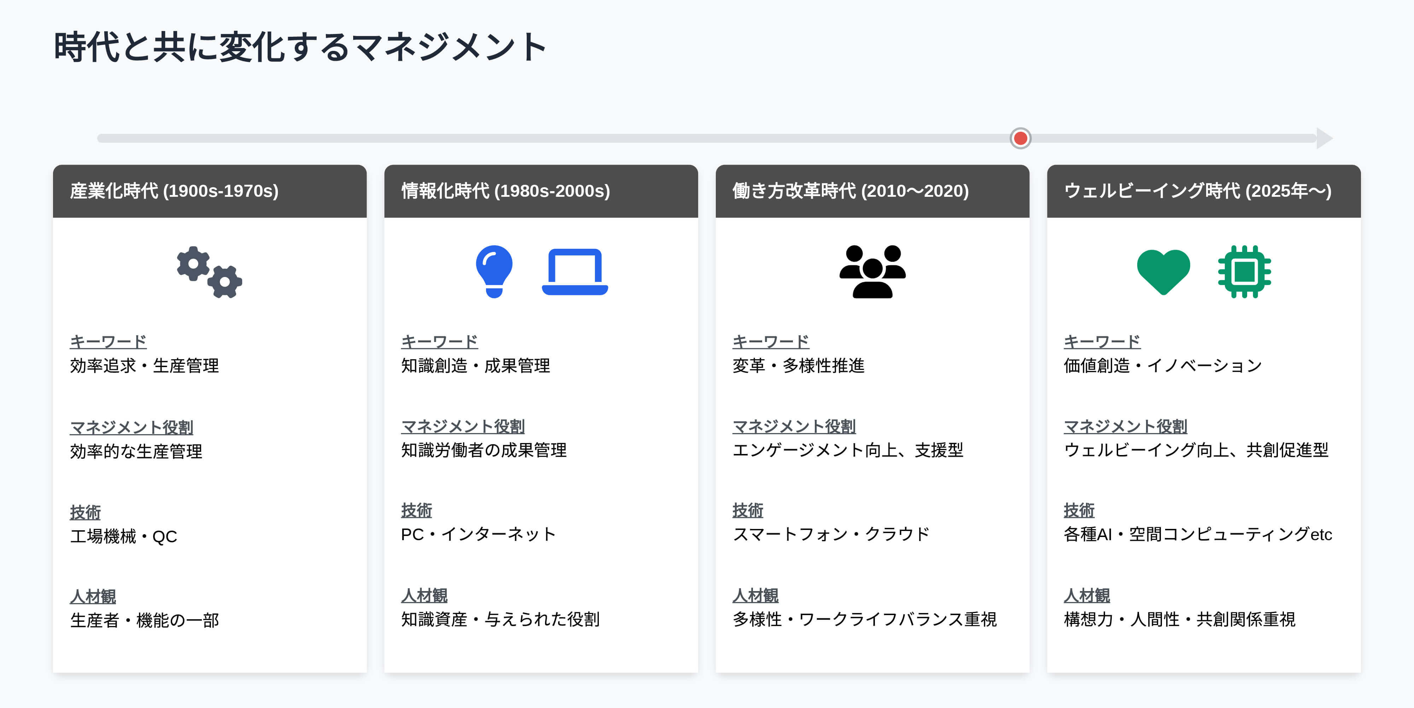Click the black people group icon
Screen dimensions: 1414x708
click(872, 271)
